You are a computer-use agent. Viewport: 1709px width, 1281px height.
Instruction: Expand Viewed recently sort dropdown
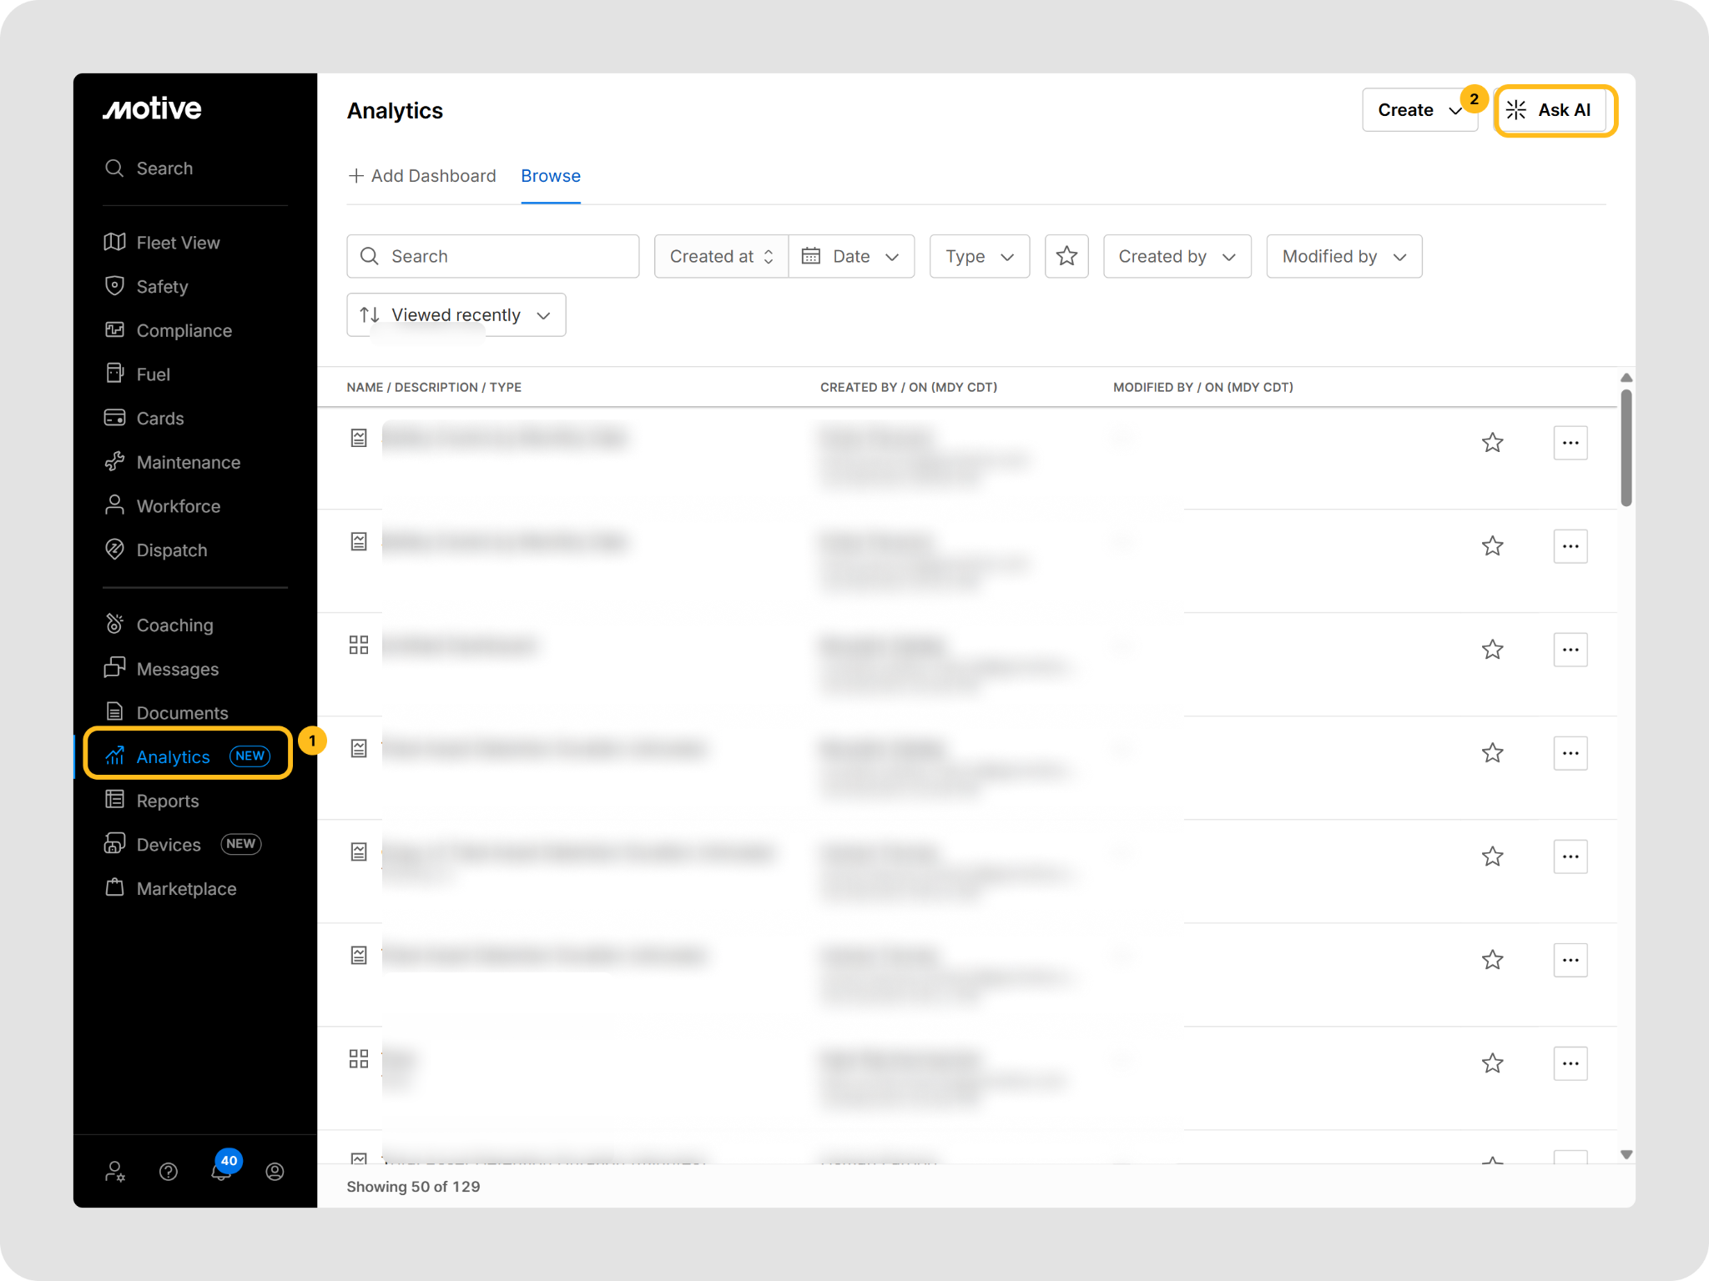[456, 315]
